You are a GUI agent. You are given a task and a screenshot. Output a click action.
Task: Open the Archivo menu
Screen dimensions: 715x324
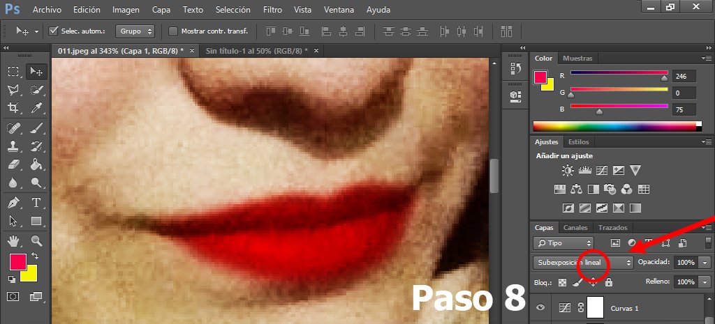[x=47, y=10]
